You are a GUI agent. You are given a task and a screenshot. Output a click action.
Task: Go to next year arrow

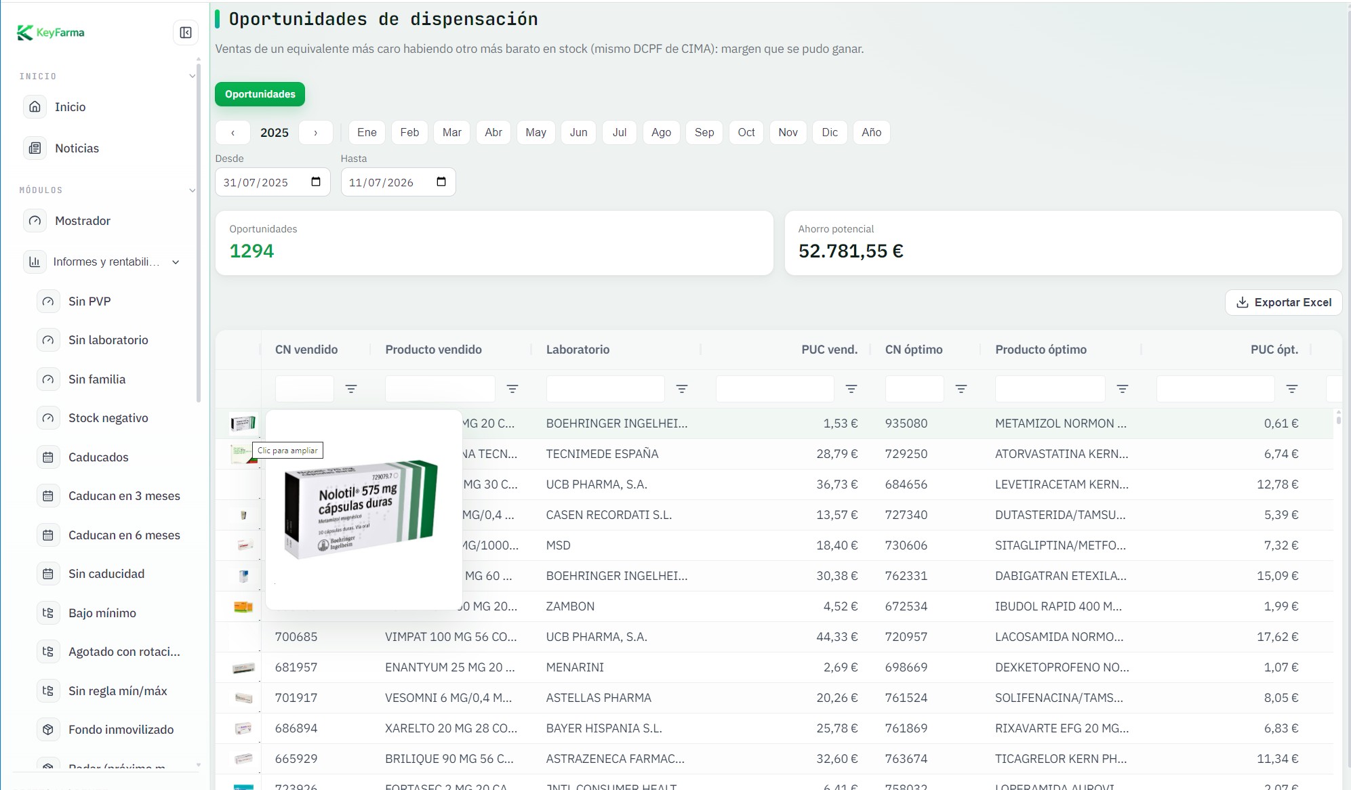pos(315,133)
